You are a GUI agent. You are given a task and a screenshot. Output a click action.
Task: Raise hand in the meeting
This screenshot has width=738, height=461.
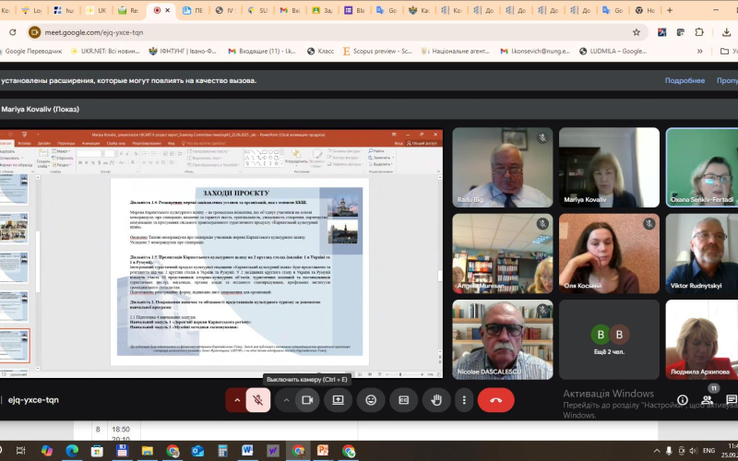pos(435,400)
